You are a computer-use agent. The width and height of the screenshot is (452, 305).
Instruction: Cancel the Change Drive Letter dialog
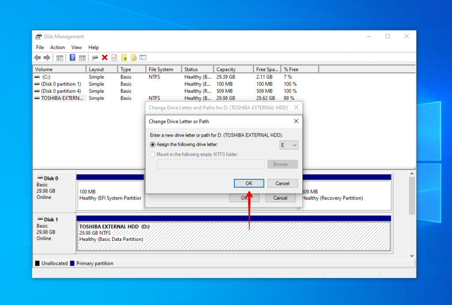coord(282,183)
